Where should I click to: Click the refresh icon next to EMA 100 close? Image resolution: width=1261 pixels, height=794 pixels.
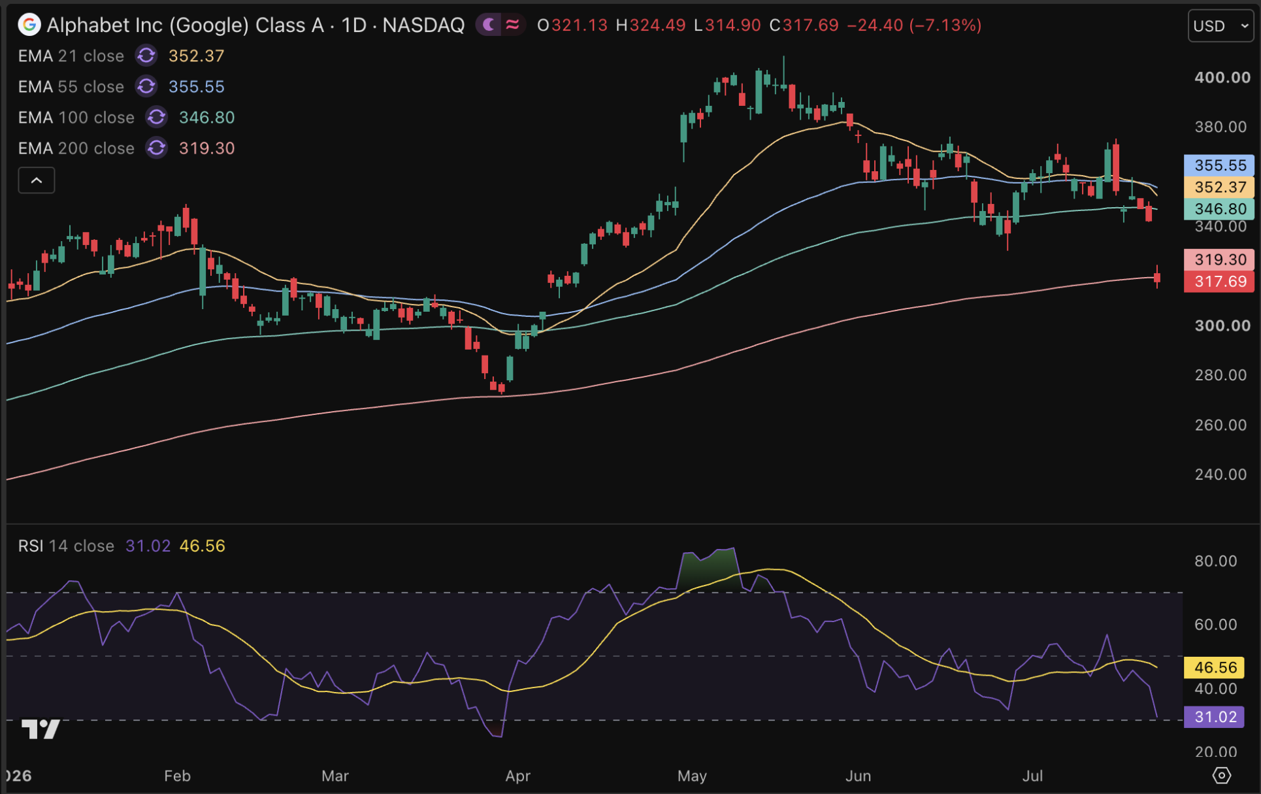pyautogui.click(x=157, y=117)
